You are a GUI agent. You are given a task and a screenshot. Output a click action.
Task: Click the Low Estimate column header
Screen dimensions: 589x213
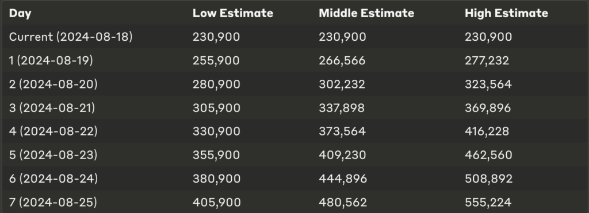pyautogui.click(x=233, y=13)
